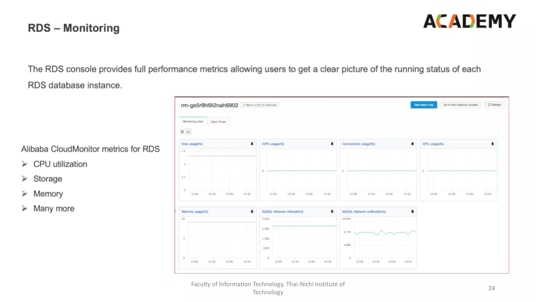
Task: Click the bell on MySQL Network inflow chart
Action: coord(332,211)
